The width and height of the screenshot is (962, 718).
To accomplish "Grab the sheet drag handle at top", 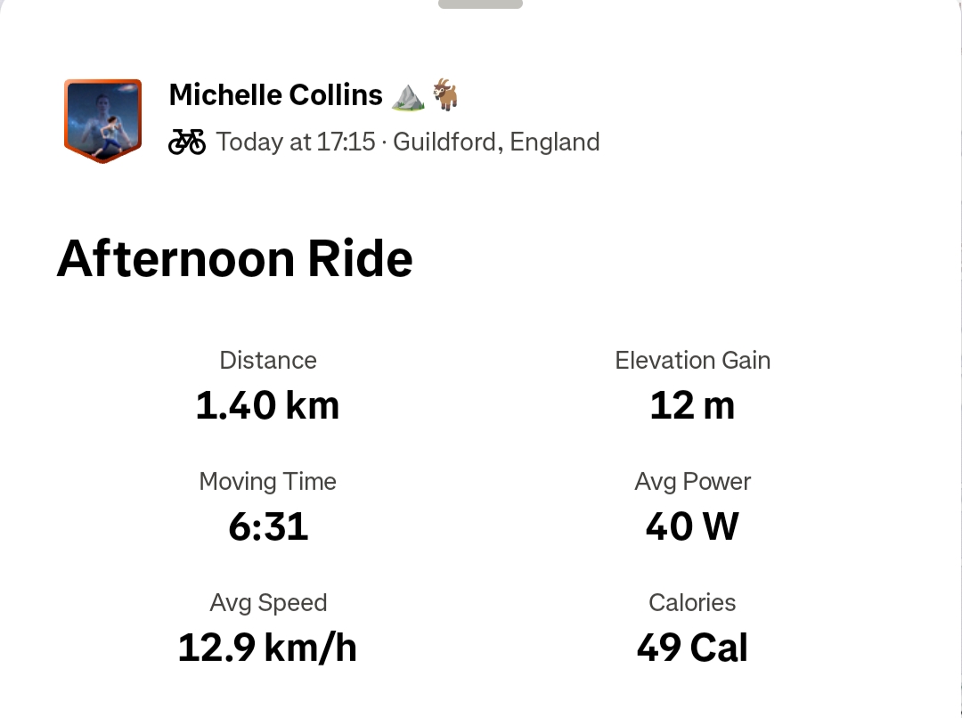I will tap(480, 4).
